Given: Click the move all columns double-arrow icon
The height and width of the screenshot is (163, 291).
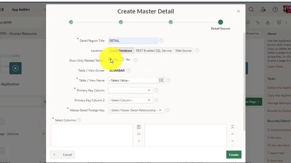Looking at the screenshot, I should click(x=139, y=134).
